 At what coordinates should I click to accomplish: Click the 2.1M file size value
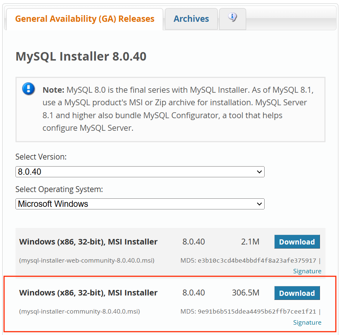(250, 242)
